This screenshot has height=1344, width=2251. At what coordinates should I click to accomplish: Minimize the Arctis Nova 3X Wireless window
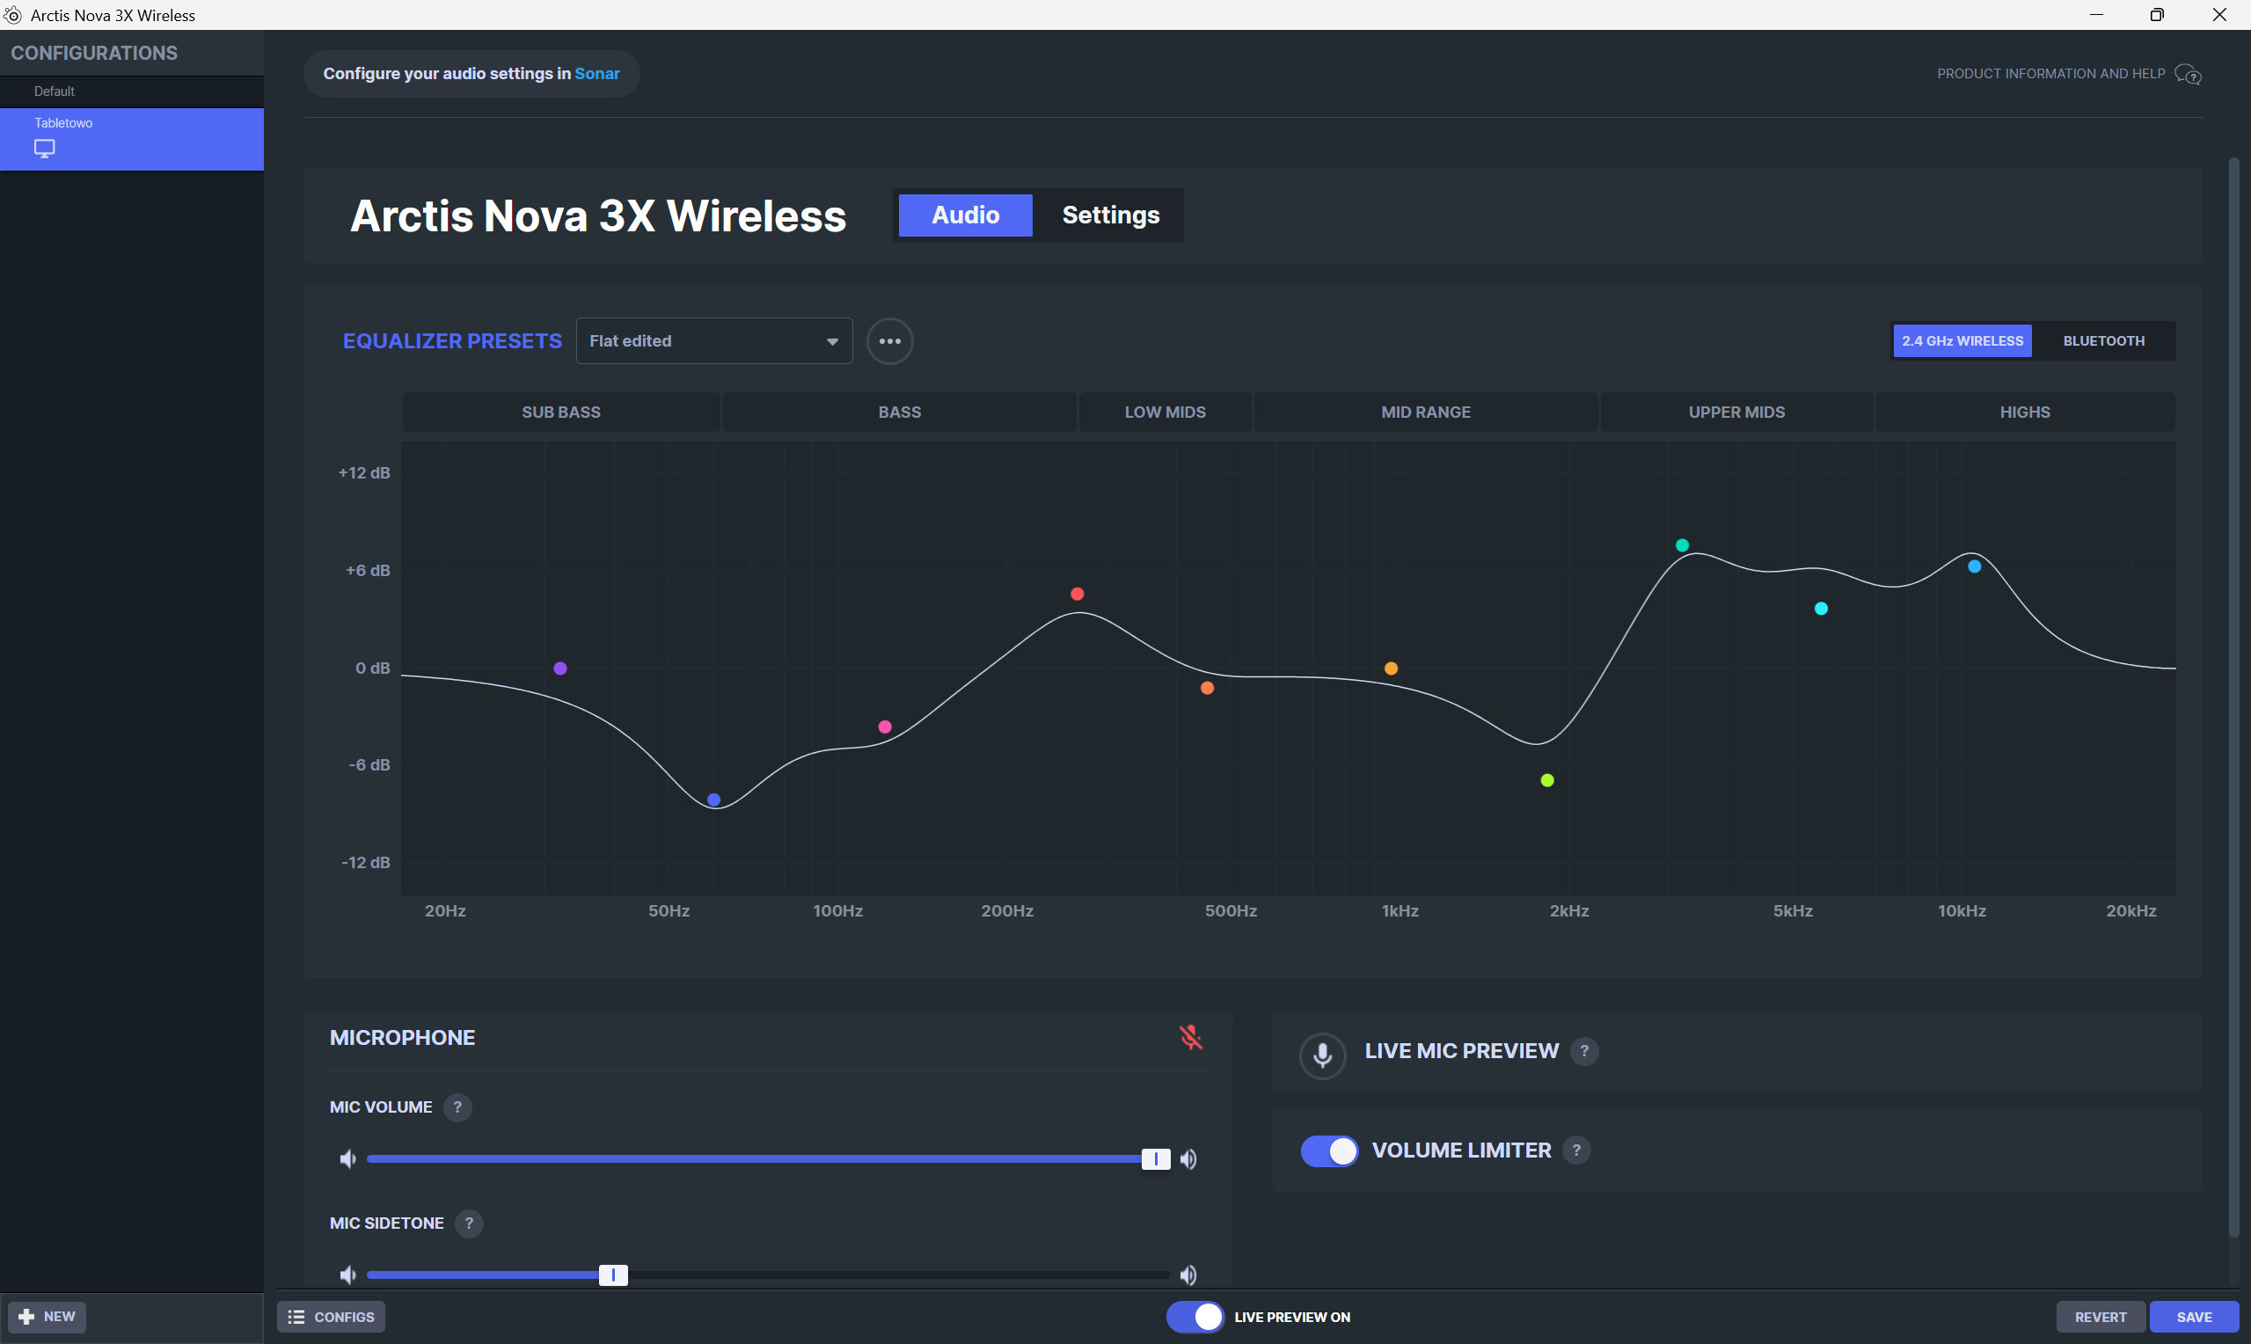pyautogui.click(x=2095, y=14)
